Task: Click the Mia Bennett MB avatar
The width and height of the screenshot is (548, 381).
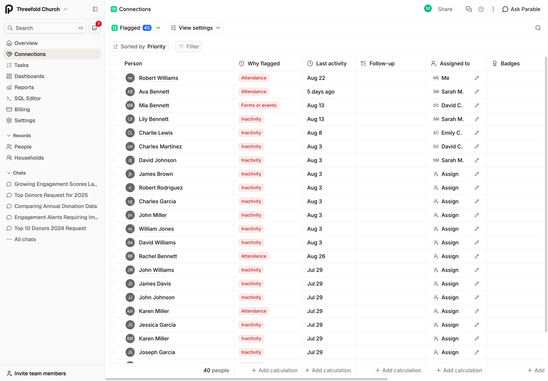Action: pos(130,106)
